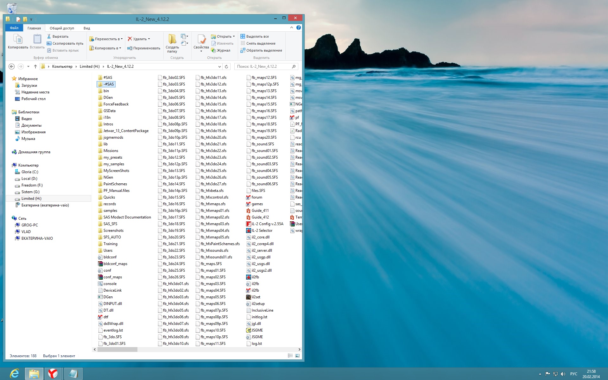Switch to the Вид (View) ribbon tab

[x=87, y=28]
